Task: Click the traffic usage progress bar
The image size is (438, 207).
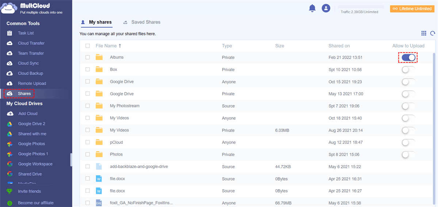Action: point(361,7)
